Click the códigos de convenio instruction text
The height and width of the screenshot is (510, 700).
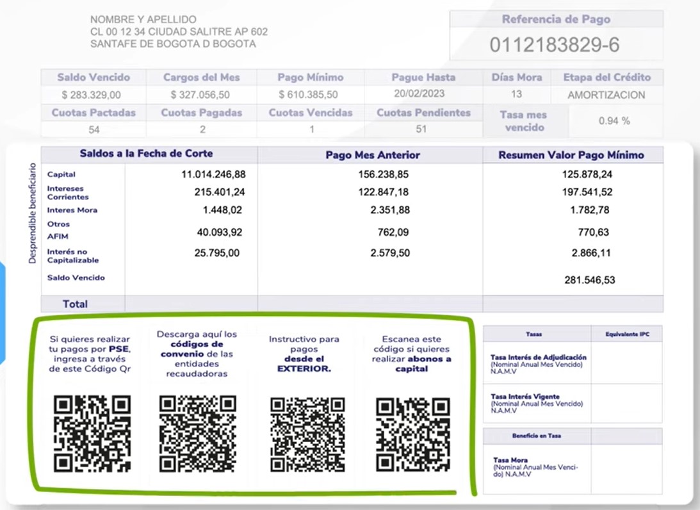197,354
